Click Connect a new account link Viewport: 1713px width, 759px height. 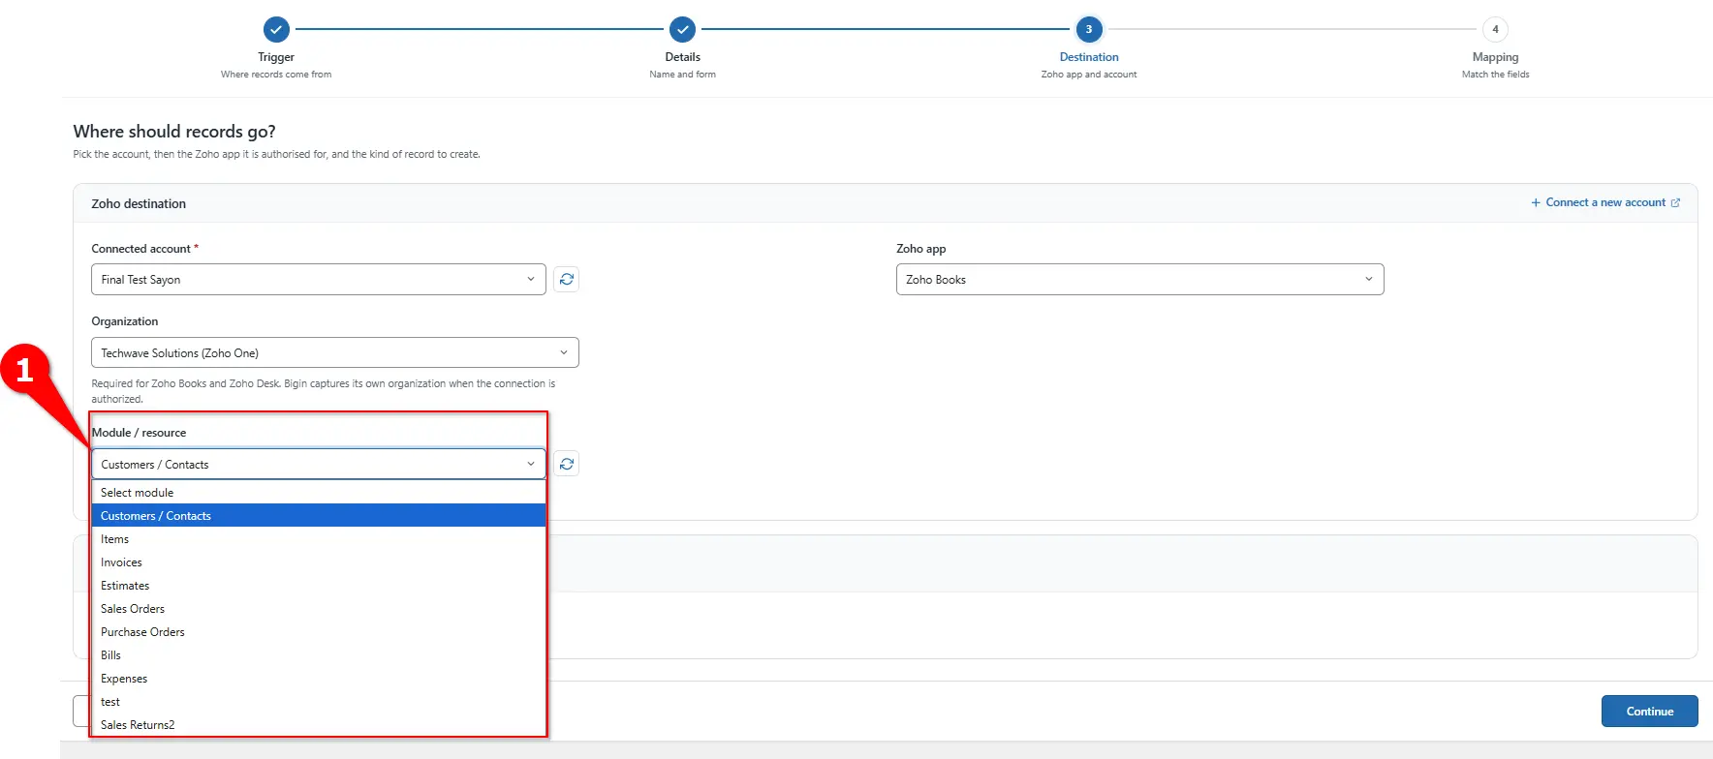(x=1605, y=202)
